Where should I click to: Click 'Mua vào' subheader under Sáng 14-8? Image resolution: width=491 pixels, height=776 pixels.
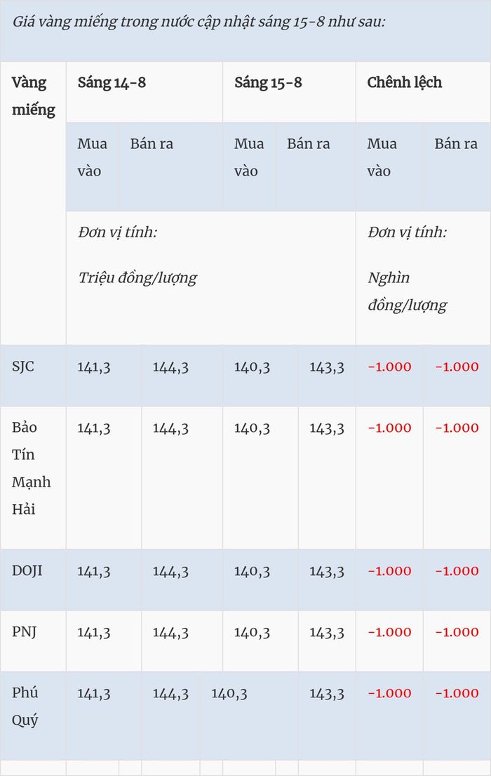[x=93, y=157]
